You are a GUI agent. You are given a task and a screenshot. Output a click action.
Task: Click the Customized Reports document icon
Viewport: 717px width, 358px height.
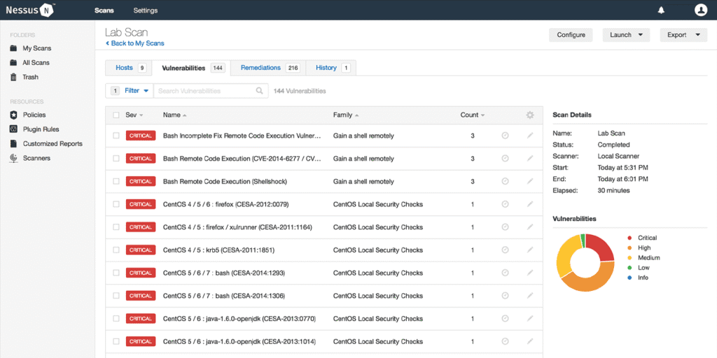point(14,143)
